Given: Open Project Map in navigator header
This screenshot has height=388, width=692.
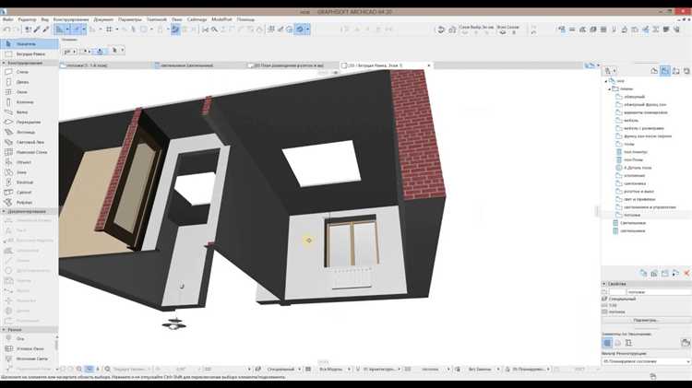Looking at the screenshot, I should pyautogui.click(x=654, y=71).
